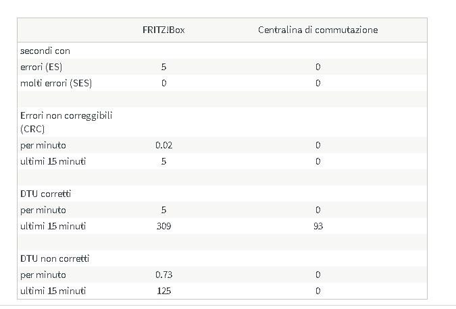This screenshot has width=456, height=309.
Task: Click ultimi 15 minuti under DTU non corretti
Action: pos(53,291)
